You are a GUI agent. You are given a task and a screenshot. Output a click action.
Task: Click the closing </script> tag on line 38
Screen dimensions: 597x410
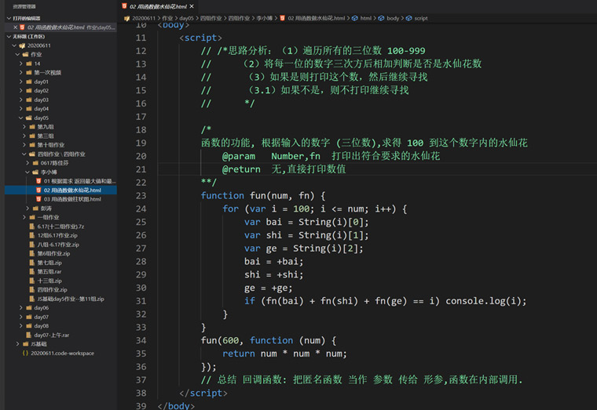click(x=203, y=394)
